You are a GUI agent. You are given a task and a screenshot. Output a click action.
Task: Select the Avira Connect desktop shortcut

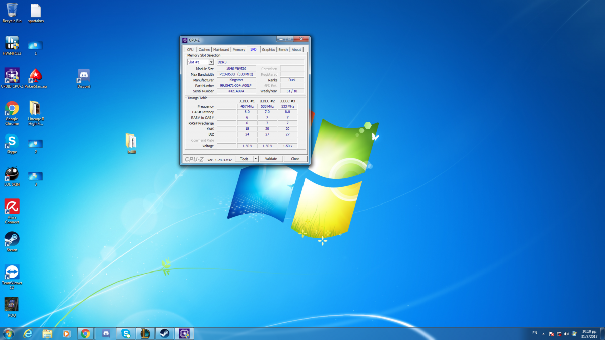click(x=12, y=212)
